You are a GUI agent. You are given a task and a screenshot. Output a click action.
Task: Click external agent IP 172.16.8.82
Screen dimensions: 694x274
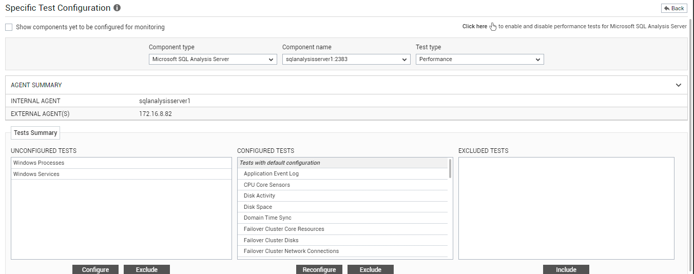[156, 114]
